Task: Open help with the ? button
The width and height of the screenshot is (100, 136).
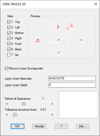Action: click(61, 126)
